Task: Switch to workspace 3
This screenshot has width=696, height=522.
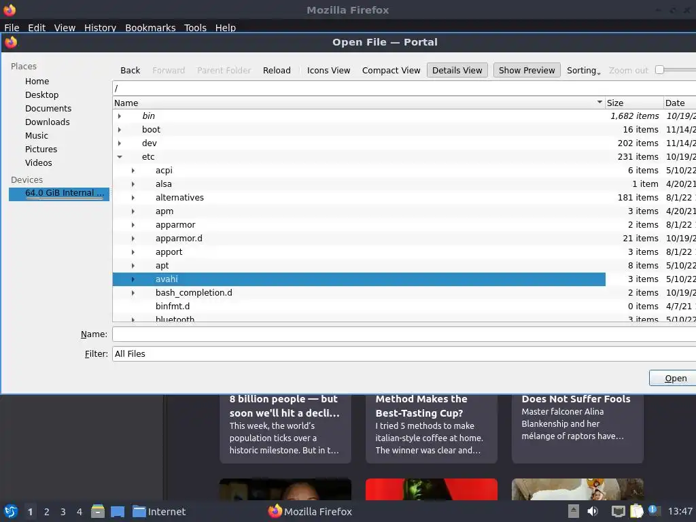Action: tap(63, 512)
